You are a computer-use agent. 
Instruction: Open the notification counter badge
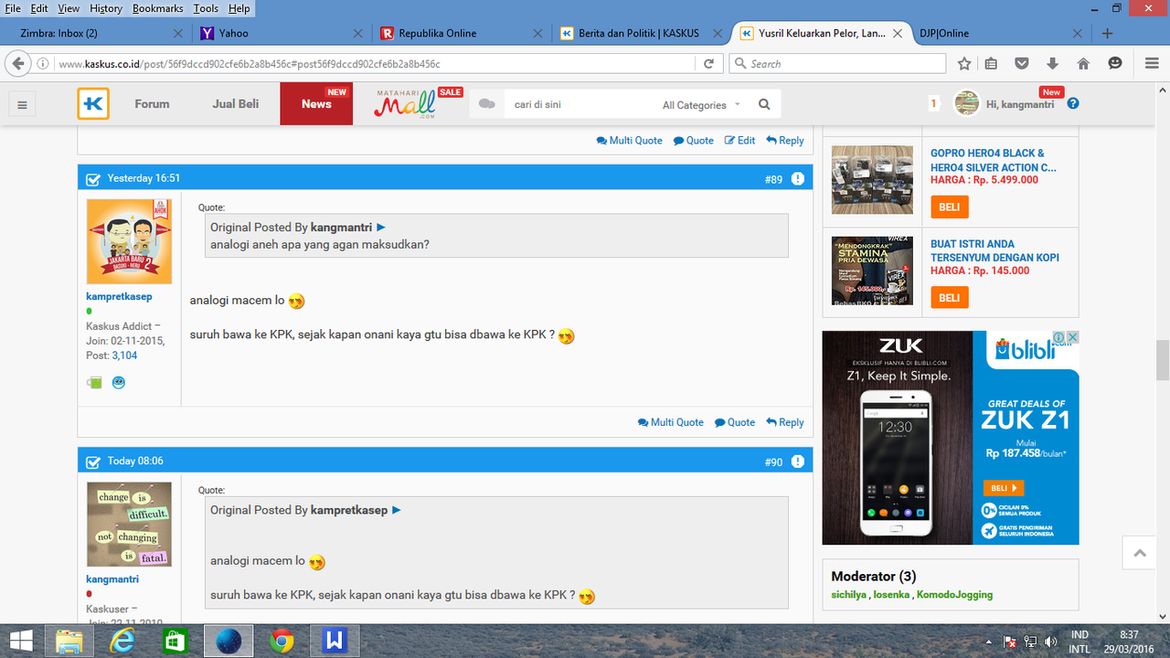click(933, 103)
